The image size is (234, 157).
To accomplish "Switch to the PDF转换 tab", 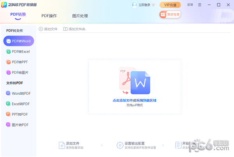I will pyautogui.click(x=18, y=14).
